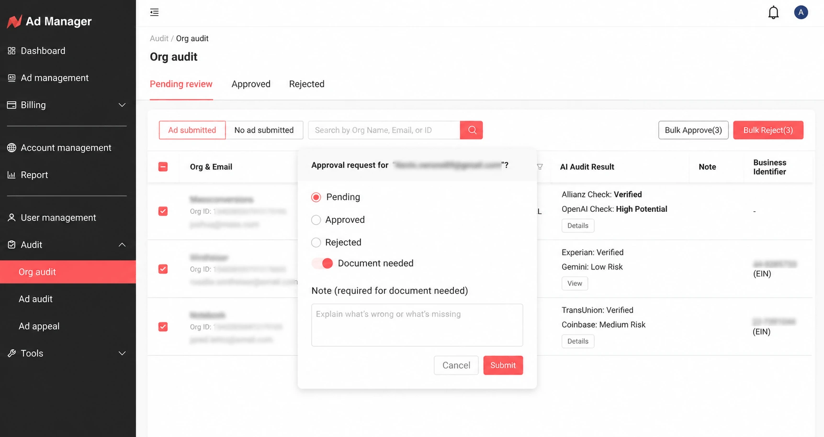Click Submit in the approval dialog
The width and height of the screenshot is (824, 437).
tap(503, 365)
